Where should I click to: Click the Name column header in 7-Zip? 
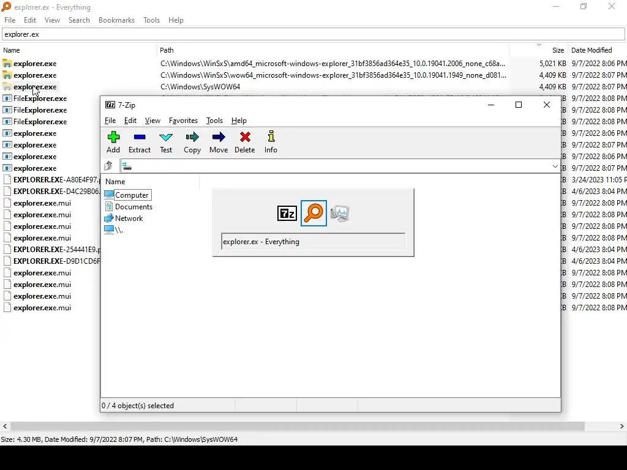click(151, 181)
